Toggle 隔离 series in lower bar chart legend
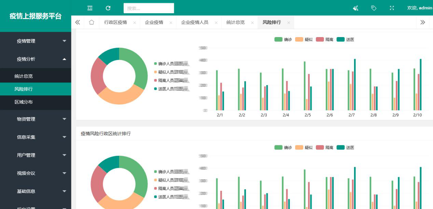433x209 pixels. [325, 147]
